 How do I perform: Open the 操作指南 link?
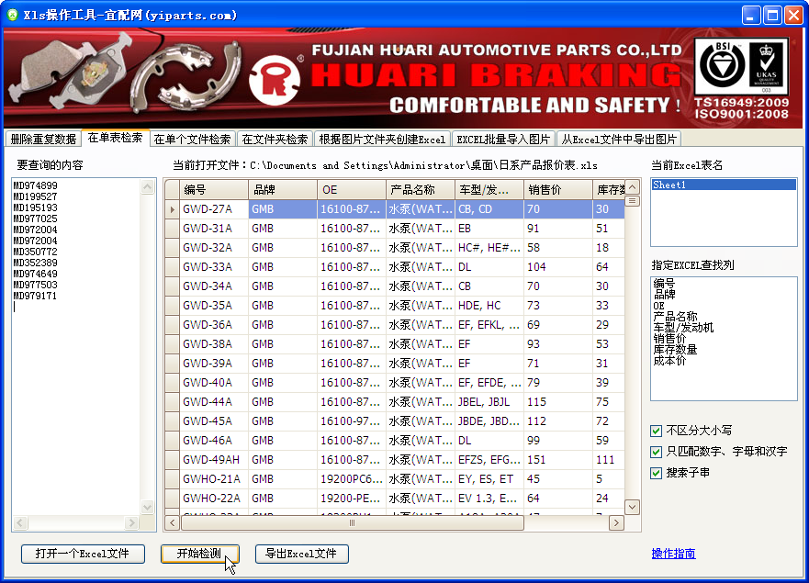[673, 554]
